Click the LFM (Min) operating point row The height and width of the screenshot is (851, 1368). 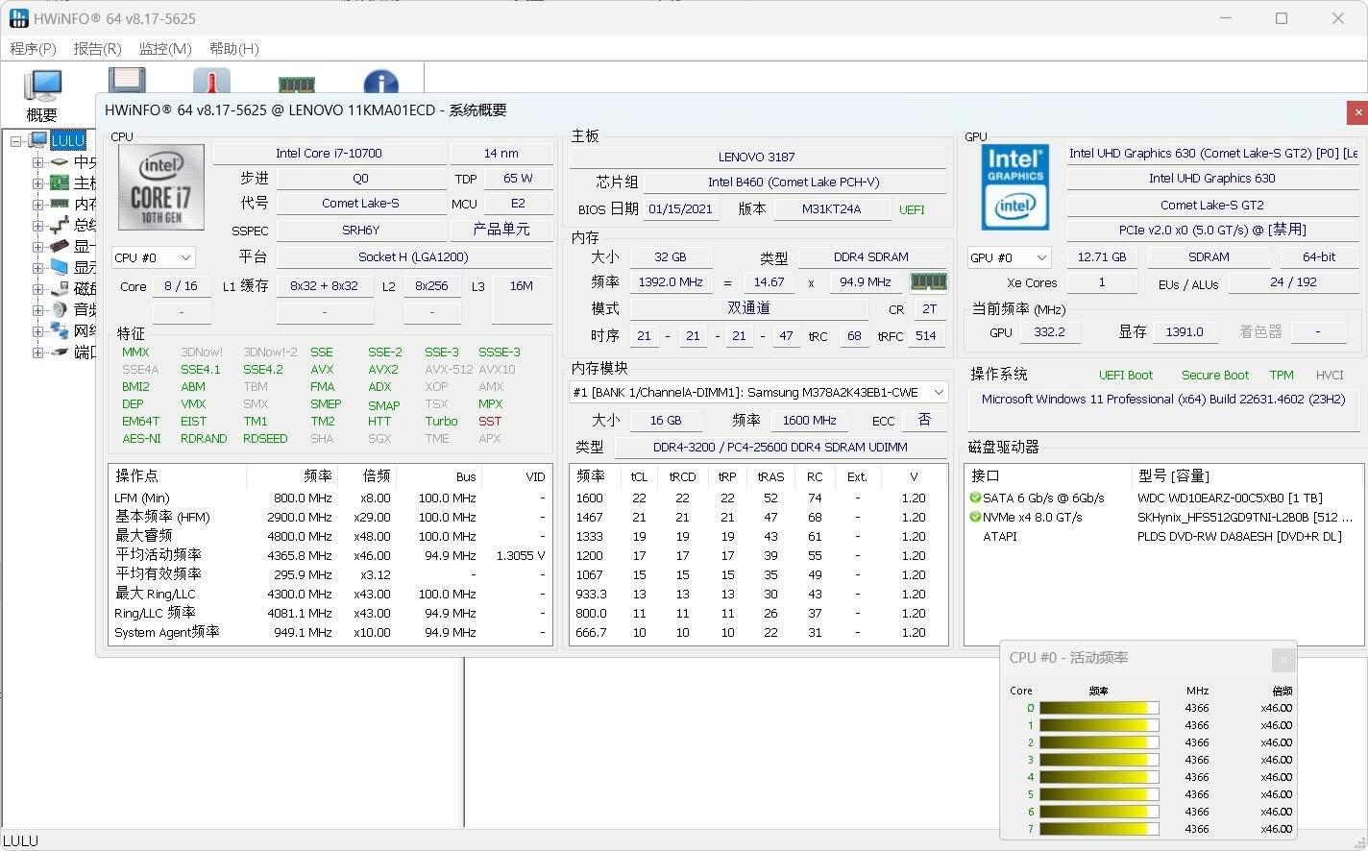tap(330, 498)
